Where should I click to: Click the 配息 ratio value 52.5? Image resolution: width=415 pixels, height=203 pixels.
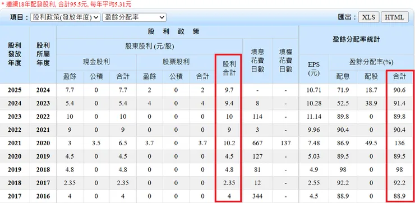click(343, 104)
